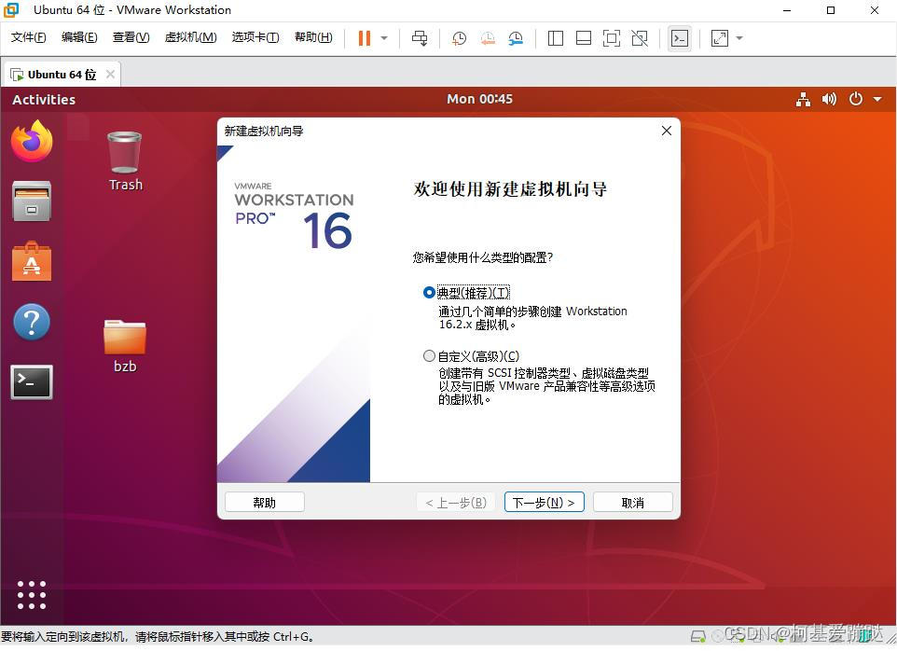The image size is (897, 651).
Task: Send Ctrl+Alt+Del to the virtual machine
Action: point(420,38)
